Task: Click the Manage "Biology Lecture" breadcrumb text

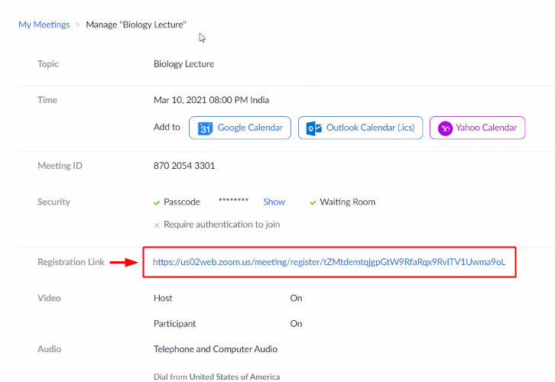Action: [136, 25]
